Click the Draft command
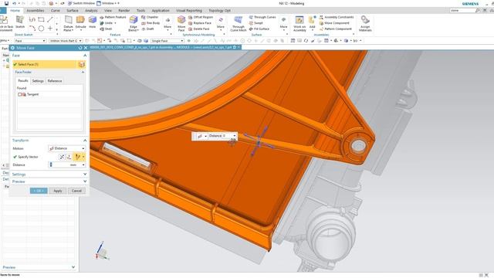Screen dimensions: 494x278 coord(147,29)
